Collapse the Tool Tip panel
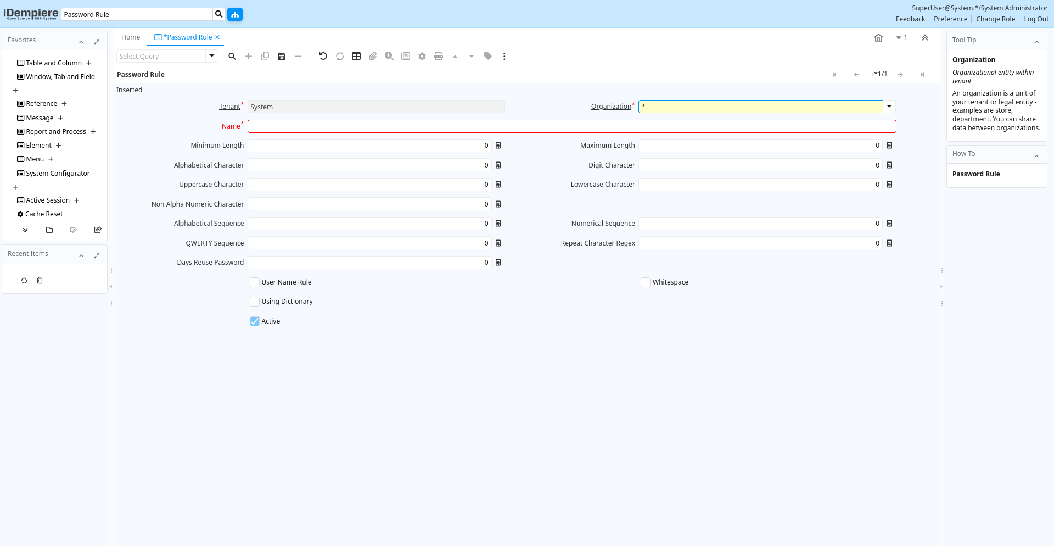 coord(1036,42)
